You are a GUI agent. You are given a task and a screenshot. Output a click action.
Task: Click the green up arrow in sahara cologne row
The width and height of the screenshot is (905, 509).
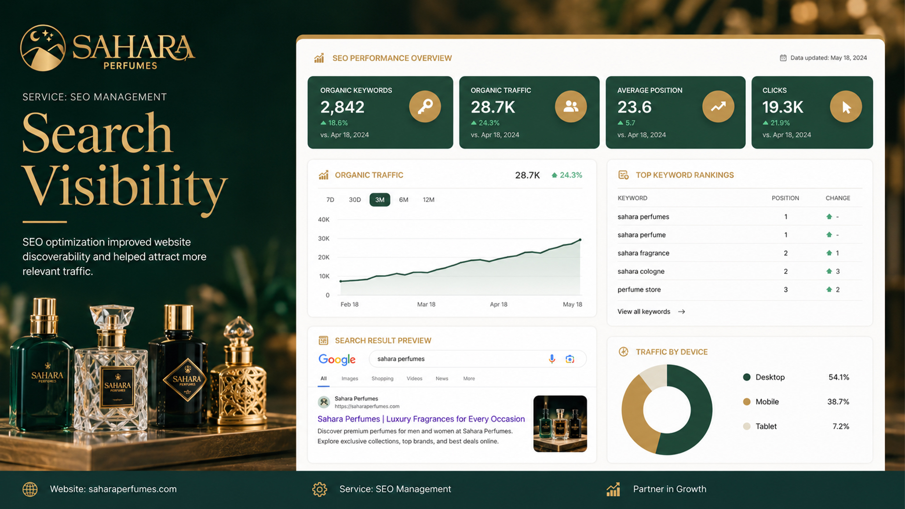coord(829,271)
